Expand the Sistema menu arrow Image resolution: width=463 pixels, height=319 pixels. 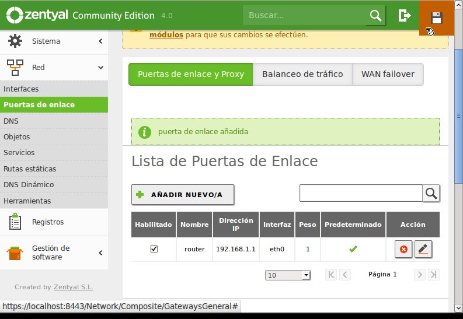click(100, 41)
